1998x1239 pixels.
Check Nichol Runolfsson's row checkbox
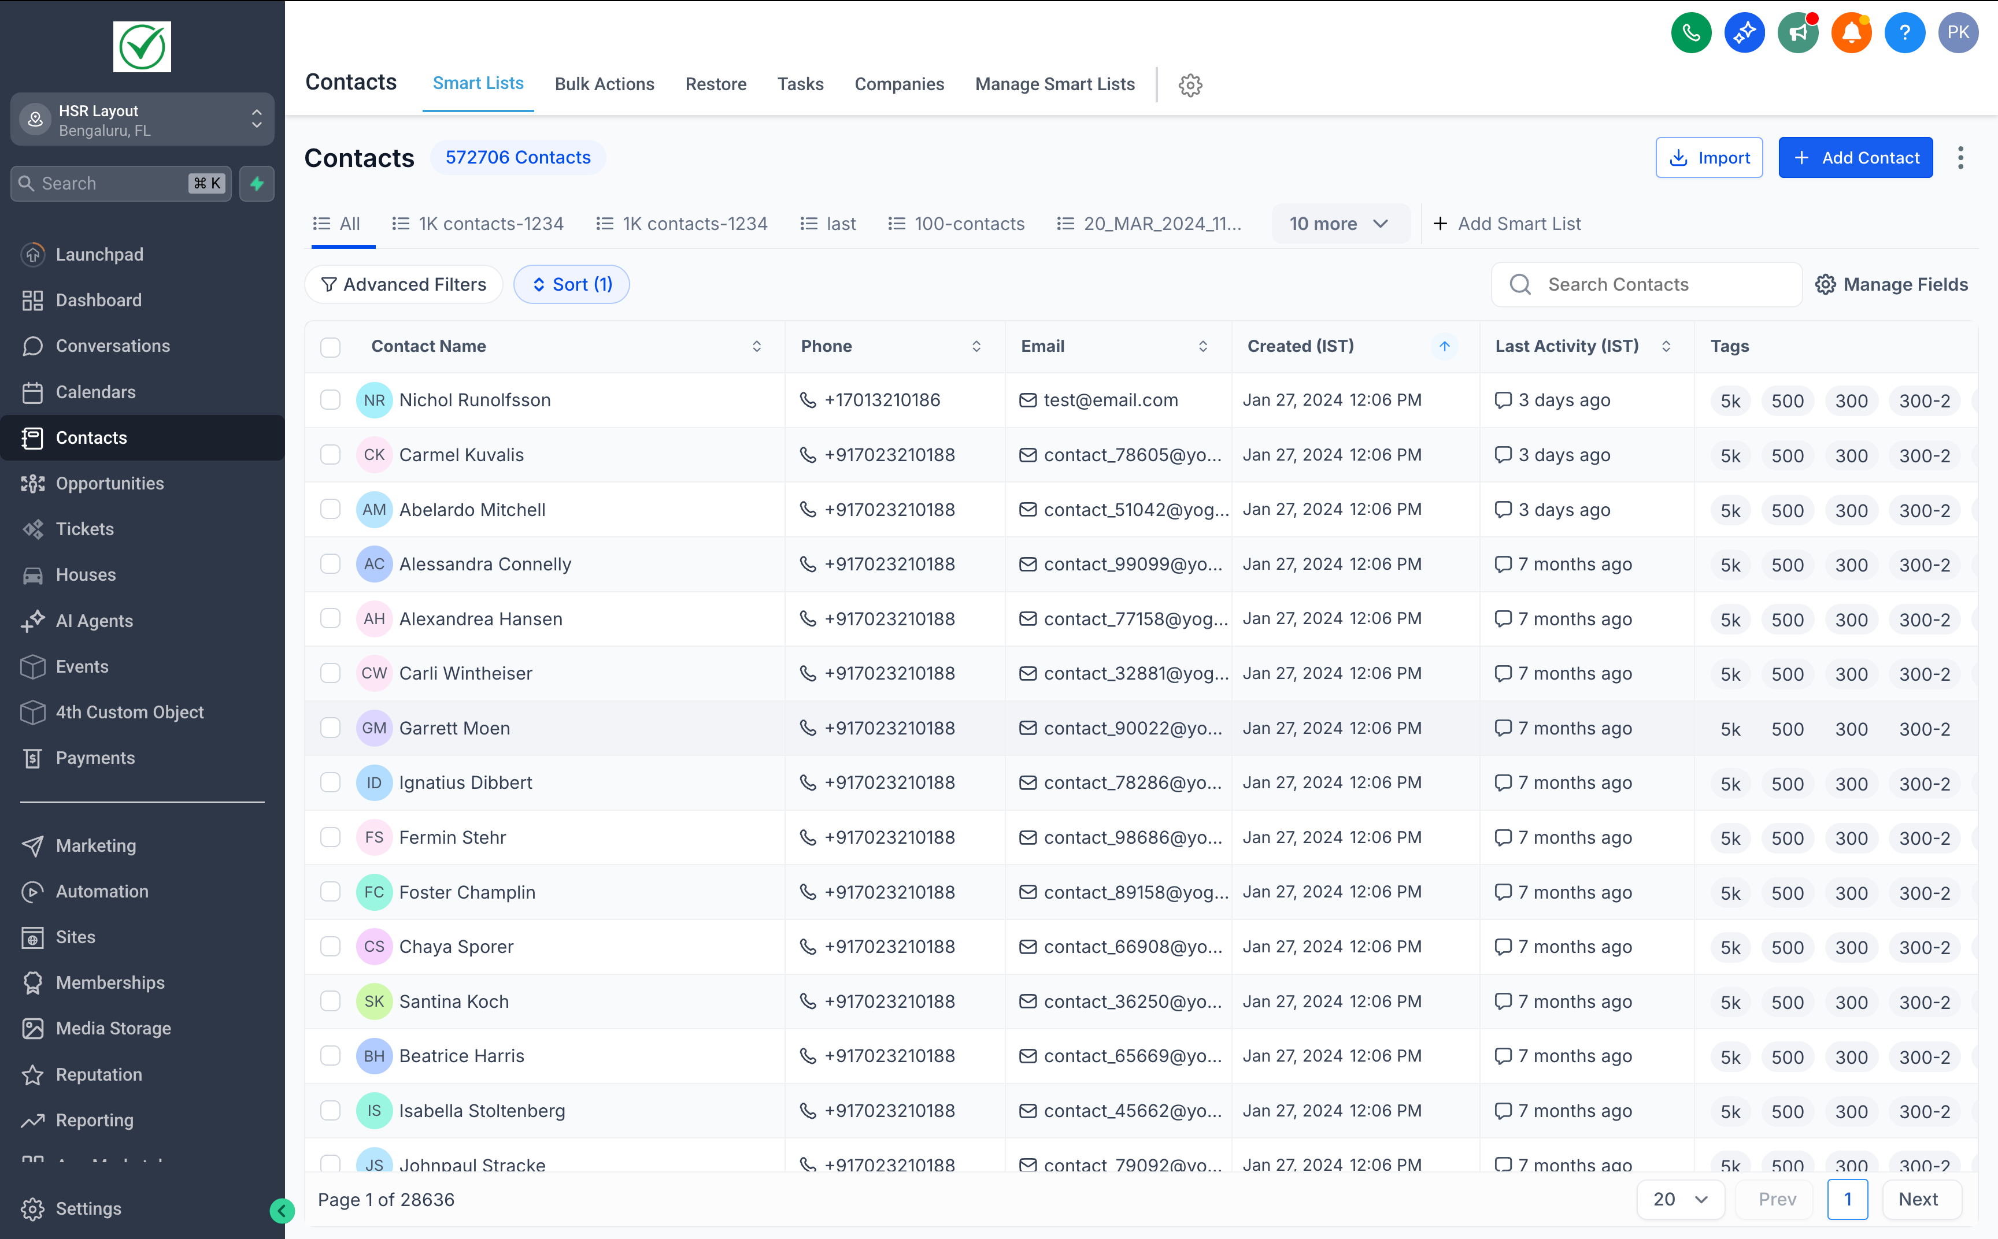[x=331, y=400]
